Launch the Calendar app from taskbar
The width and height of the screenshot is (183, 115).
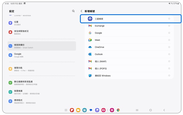point(85,110)
